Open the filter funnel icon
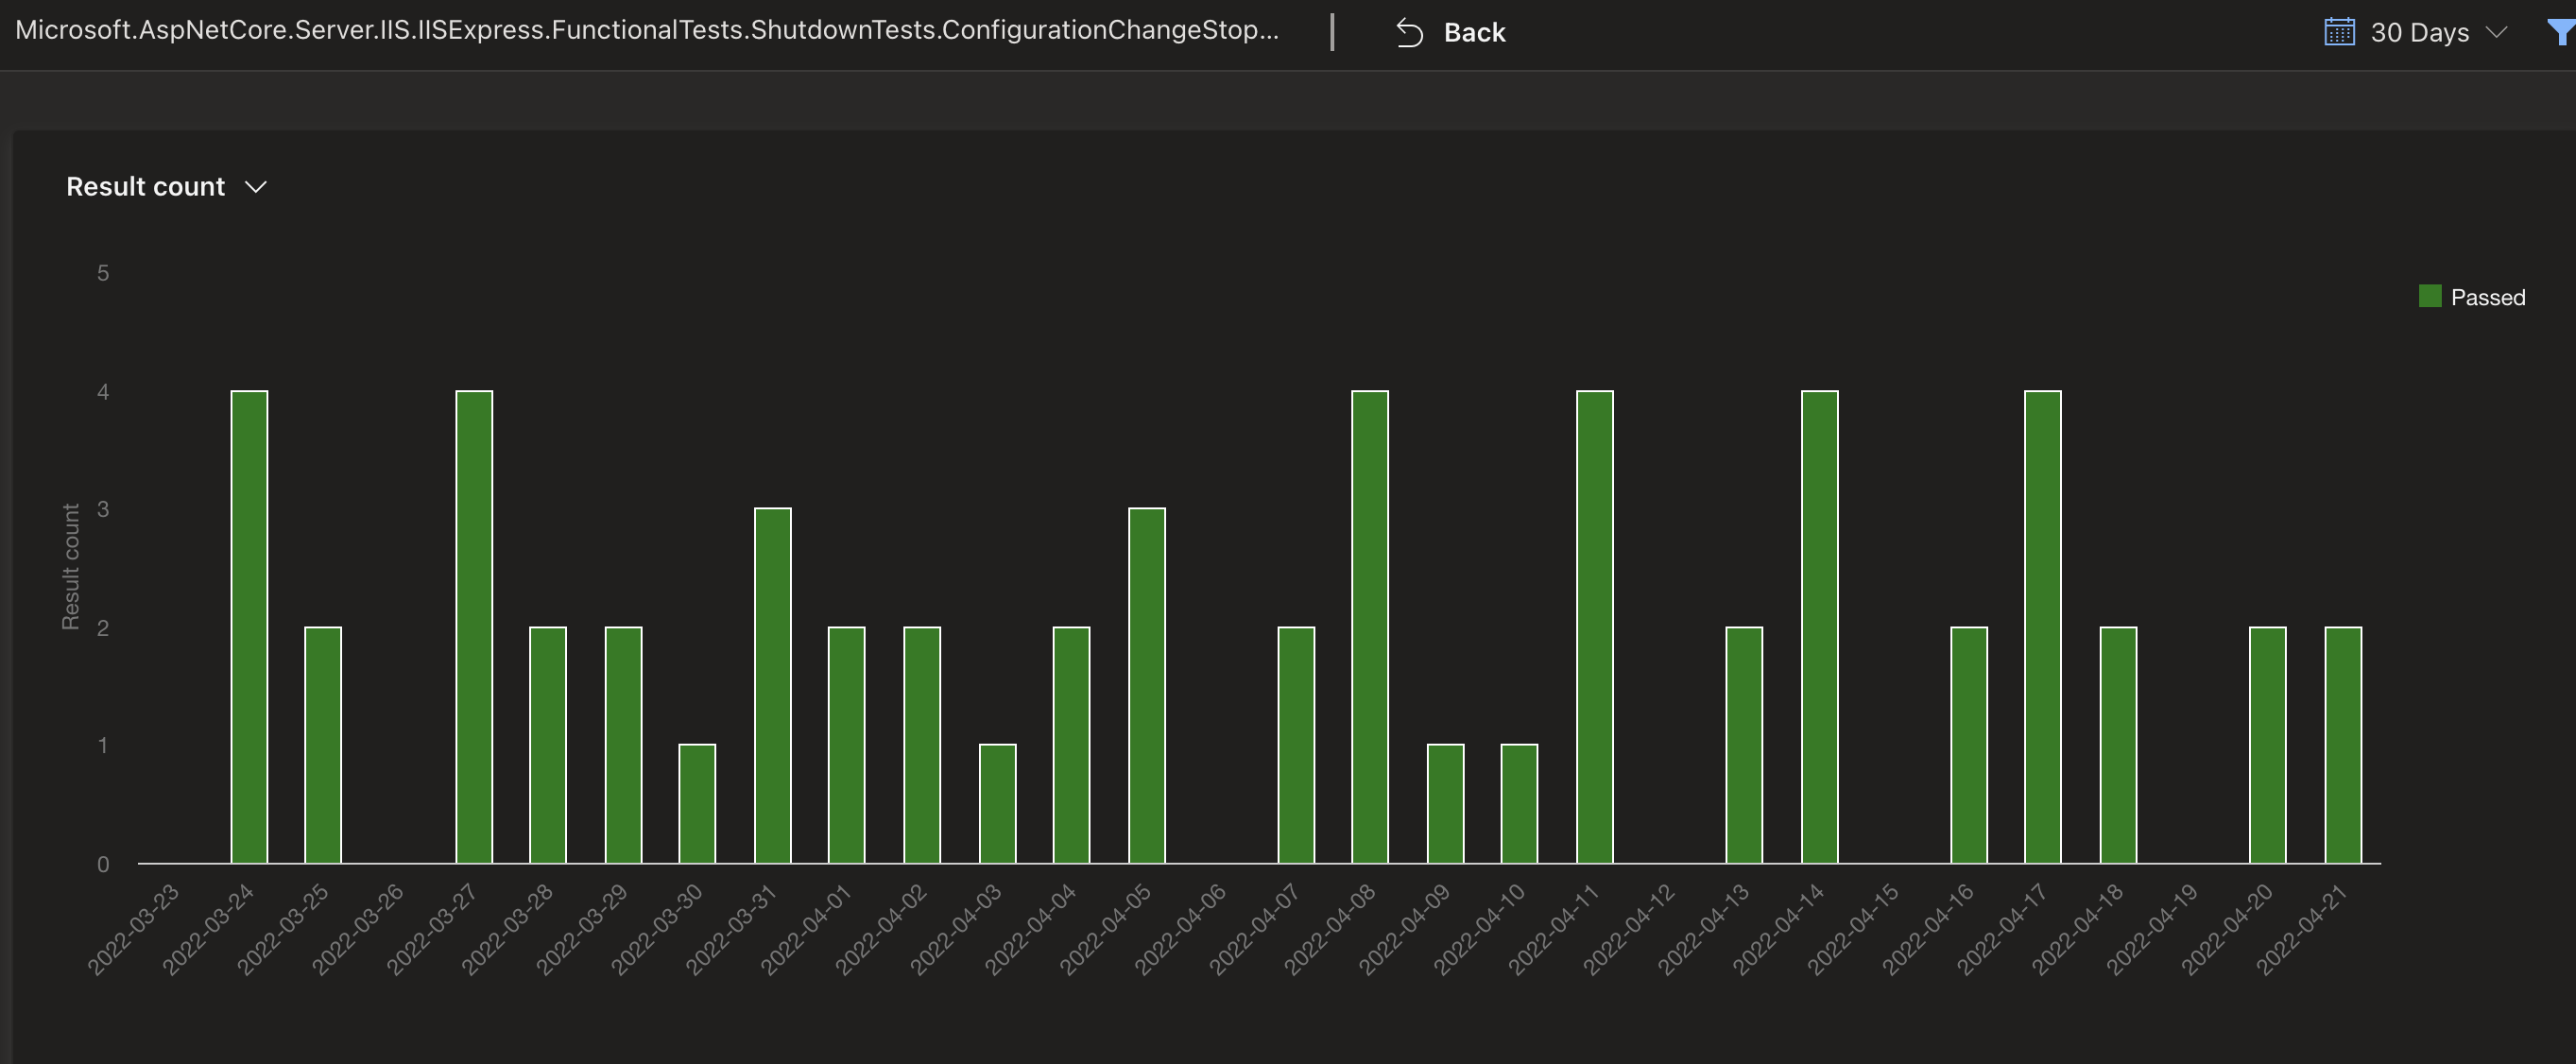 pyautogui.click(x=2560, y=33)
